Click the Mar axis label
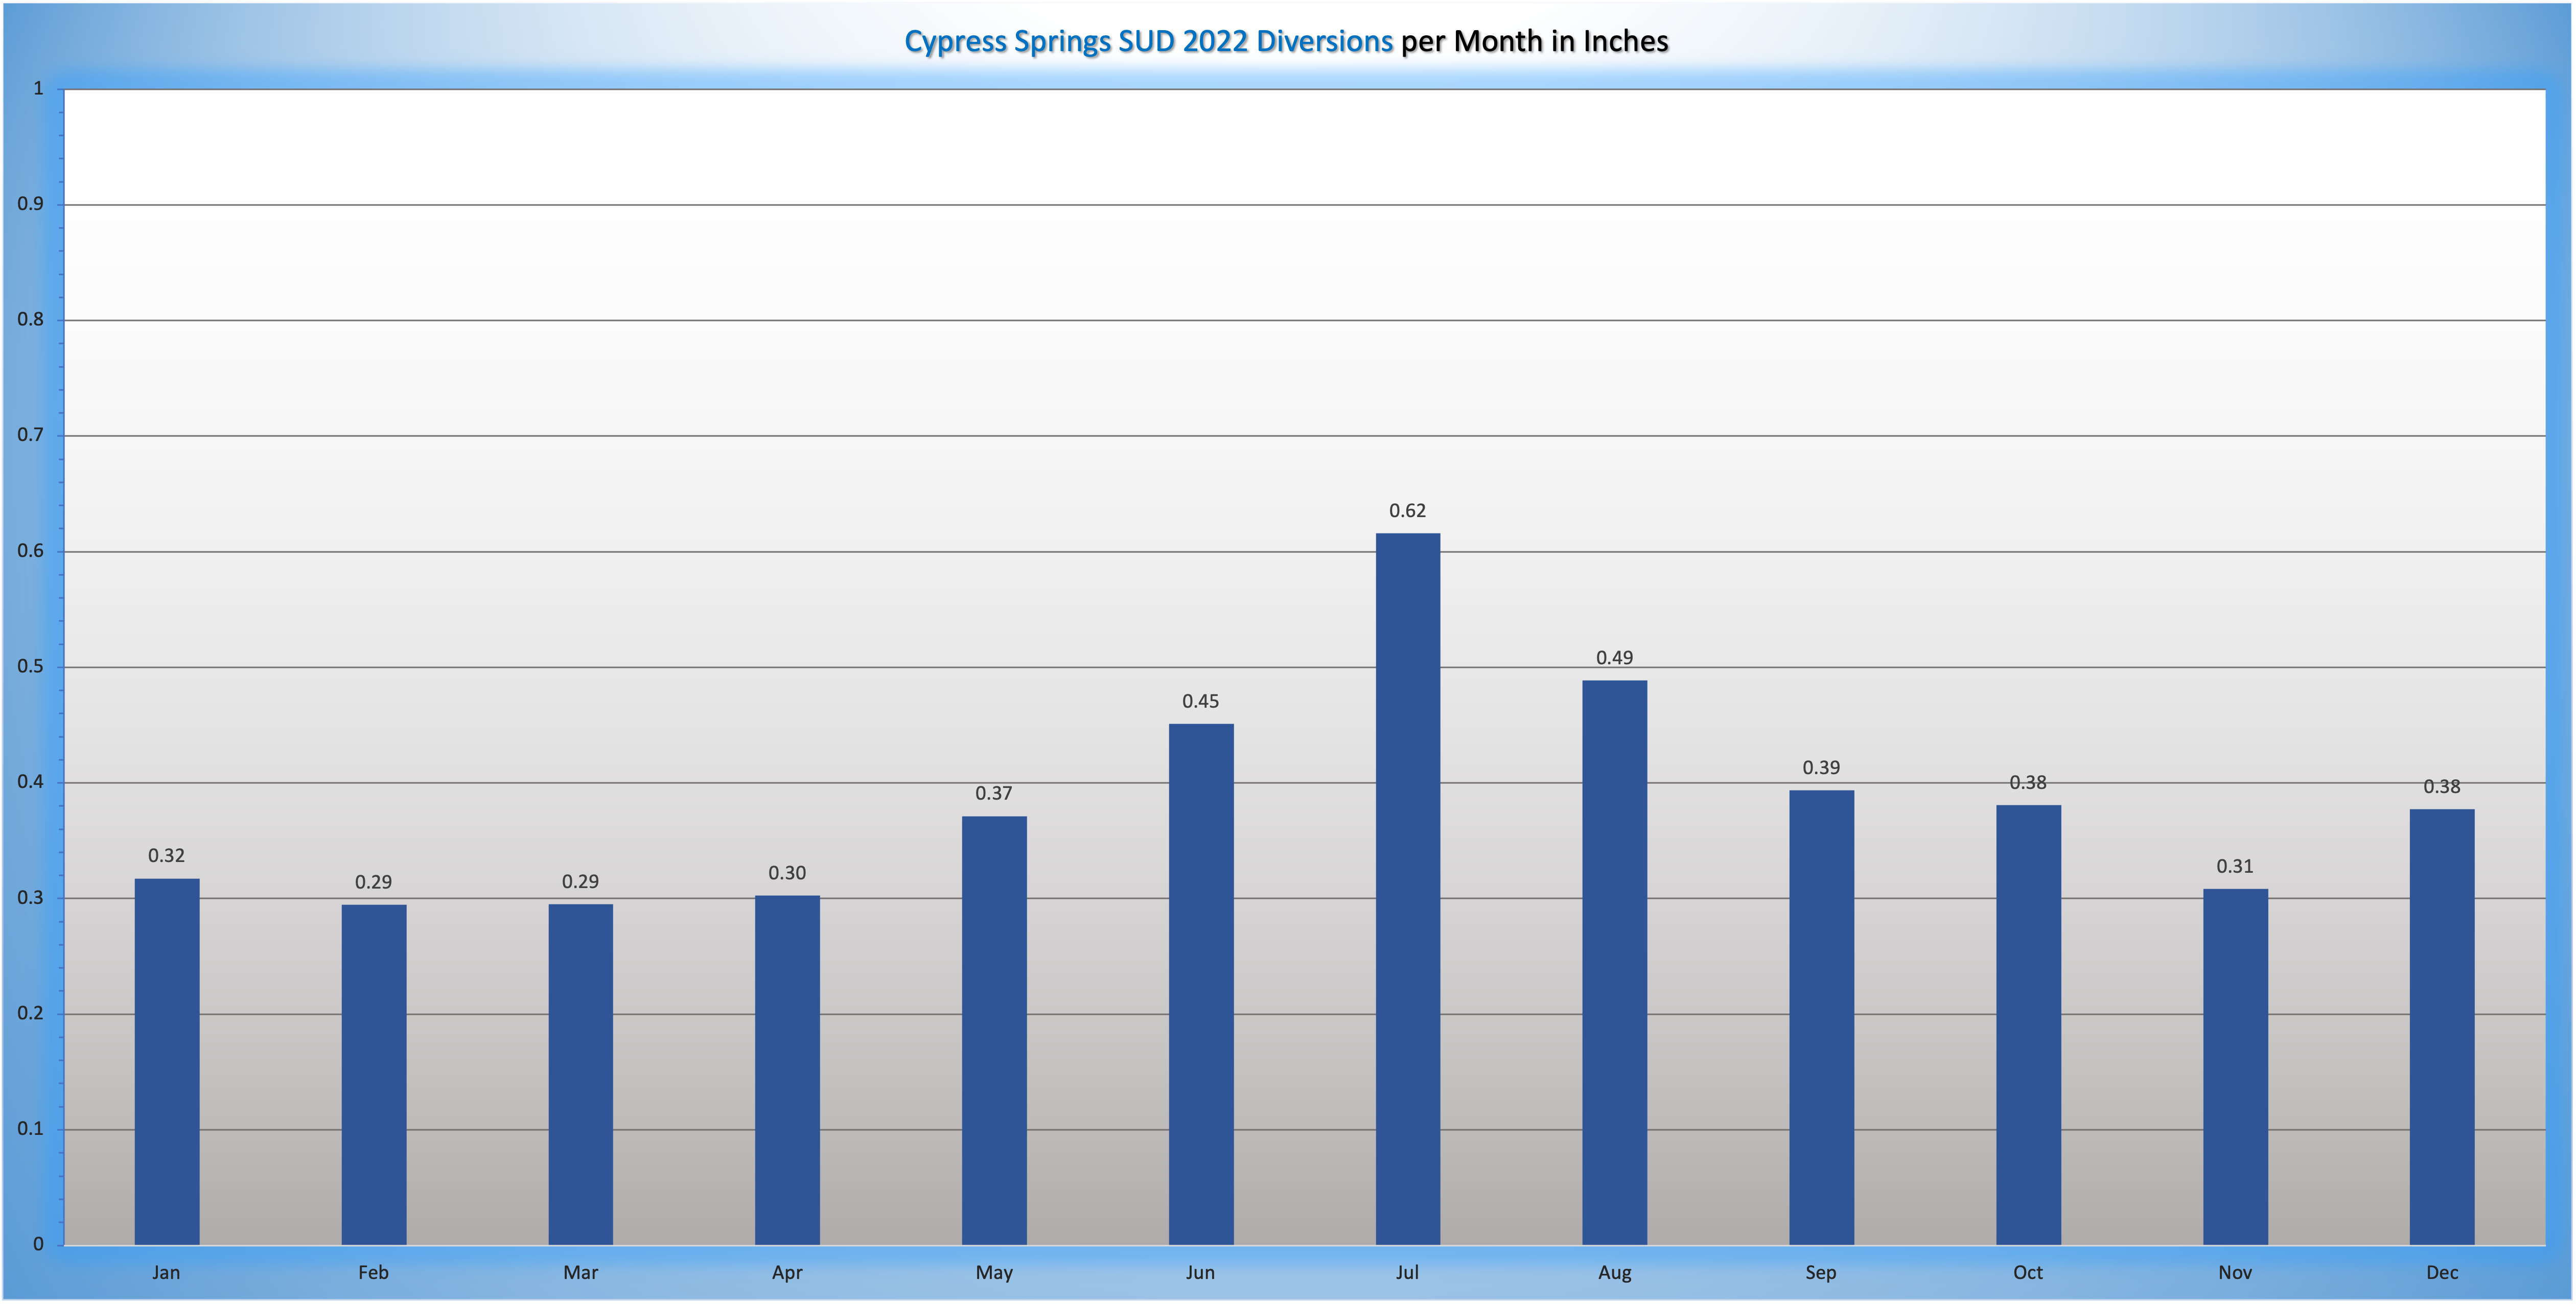 click(581, 1273)
